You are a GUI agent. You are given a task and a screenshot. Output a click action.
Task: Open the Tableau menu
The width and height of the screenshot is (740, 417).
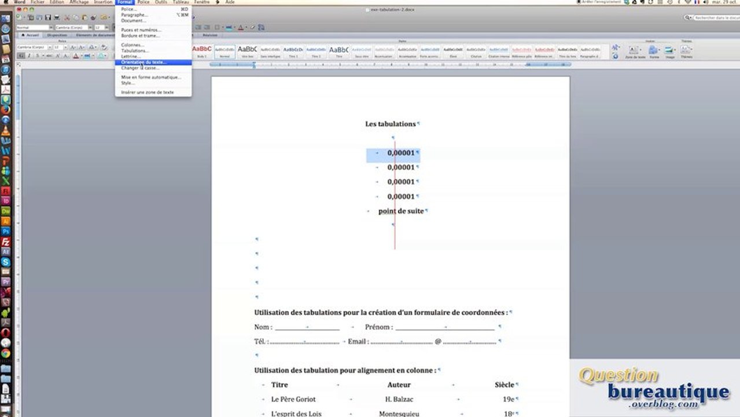(x=181, y=2)
